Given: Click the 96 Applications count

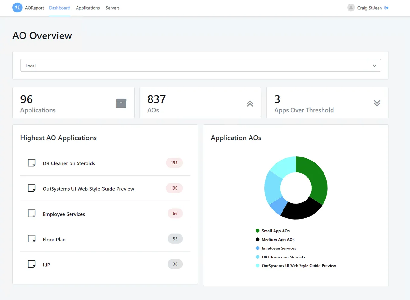Looking at the screenshot, I should 27,99.
